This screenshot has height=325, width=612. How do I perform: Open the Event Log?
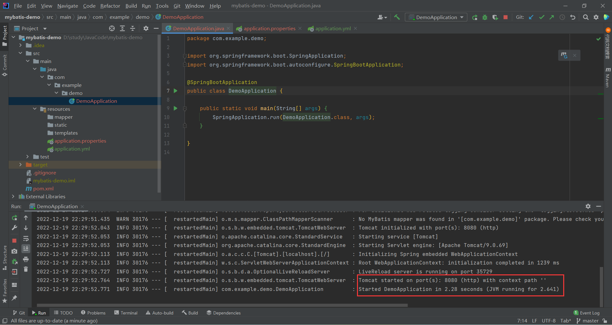tap(586, 313)
